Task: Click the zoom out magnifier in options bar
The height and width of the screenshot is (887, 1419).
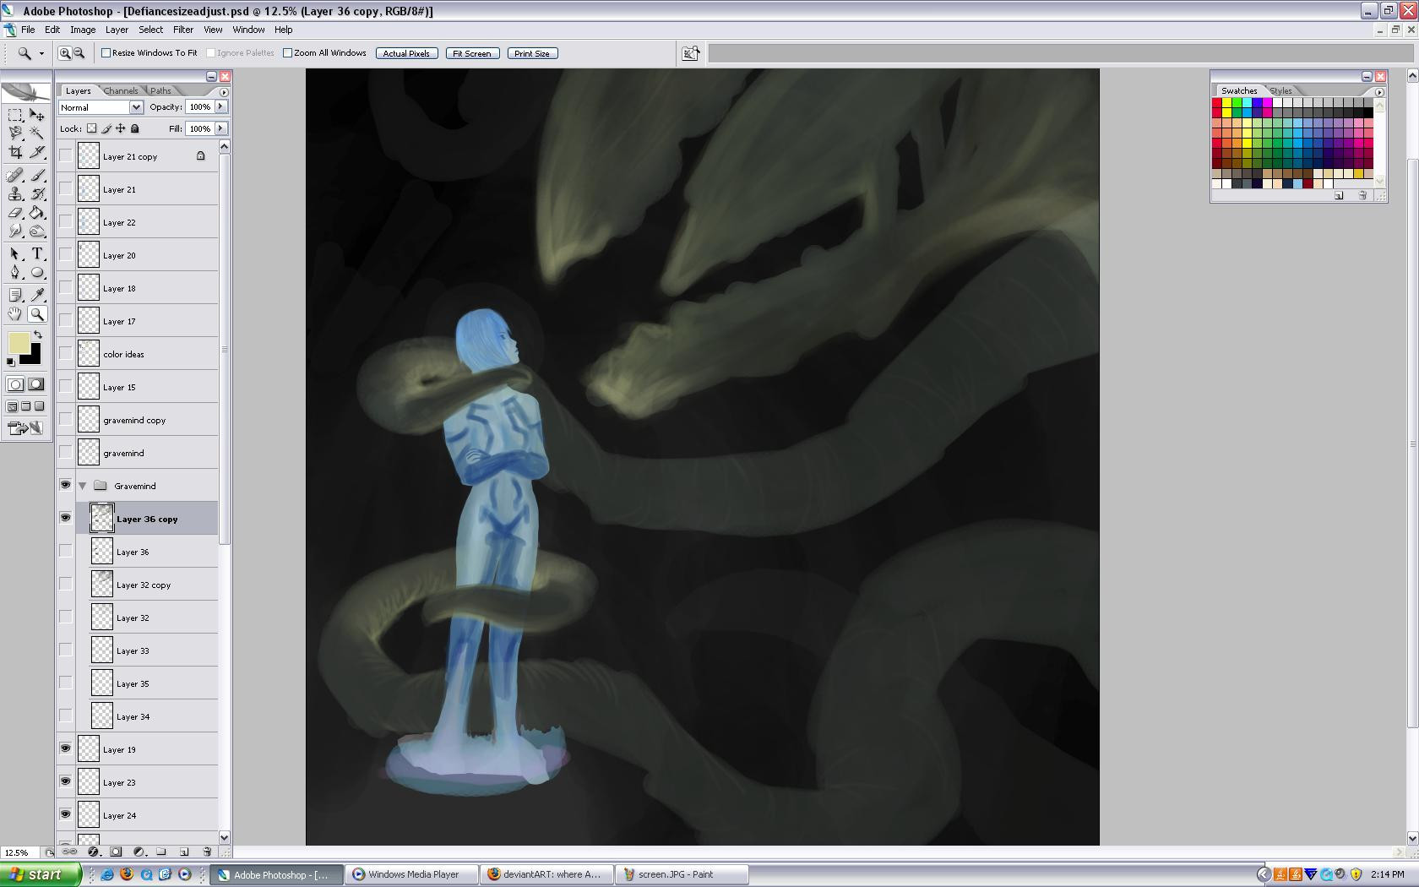Action: point(79,53)
